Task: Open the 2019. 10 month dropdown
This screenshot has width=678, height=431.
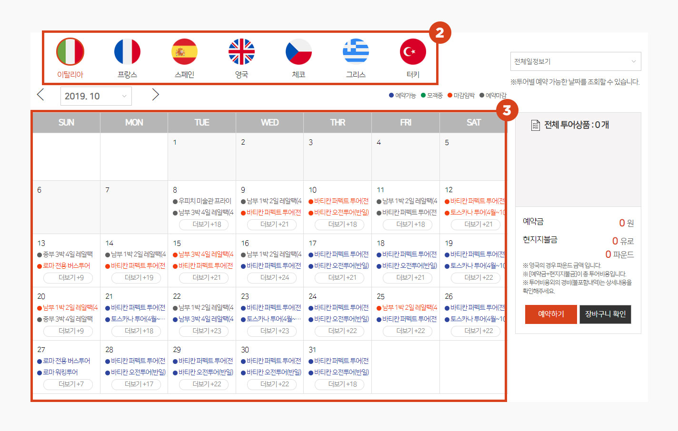Action: [x=96, y=96]
